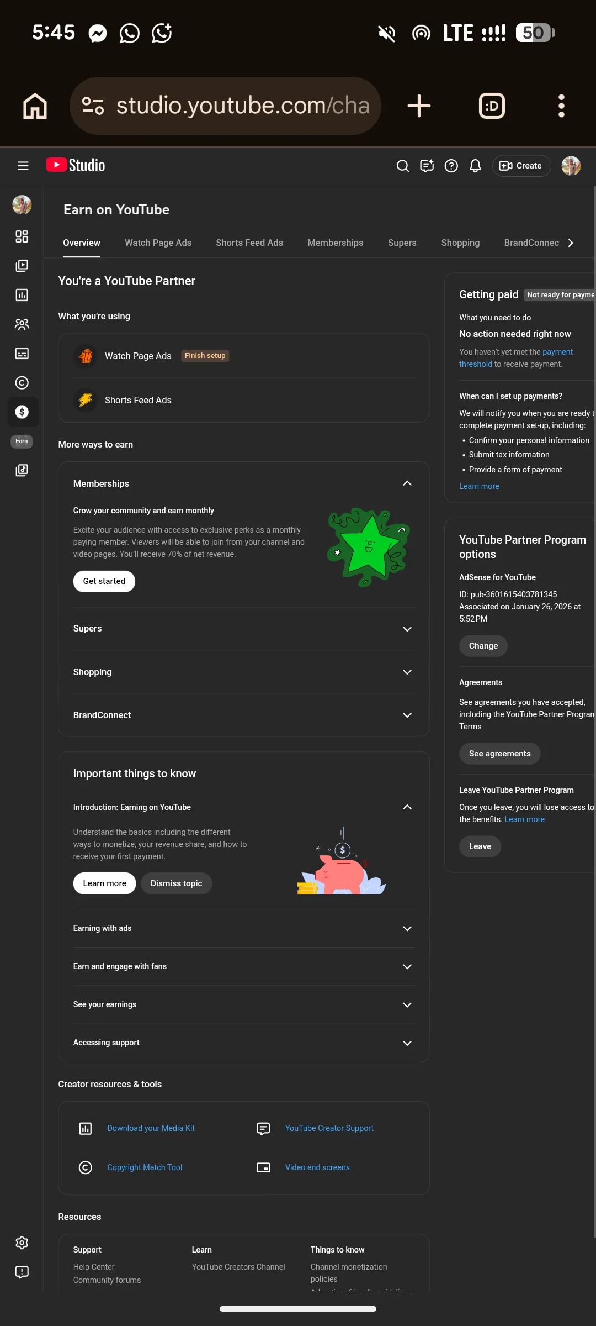596x1326 pixels.
Task: Open Content icon in sidebar
Action: pyautogui.click(x=22, y=266)
